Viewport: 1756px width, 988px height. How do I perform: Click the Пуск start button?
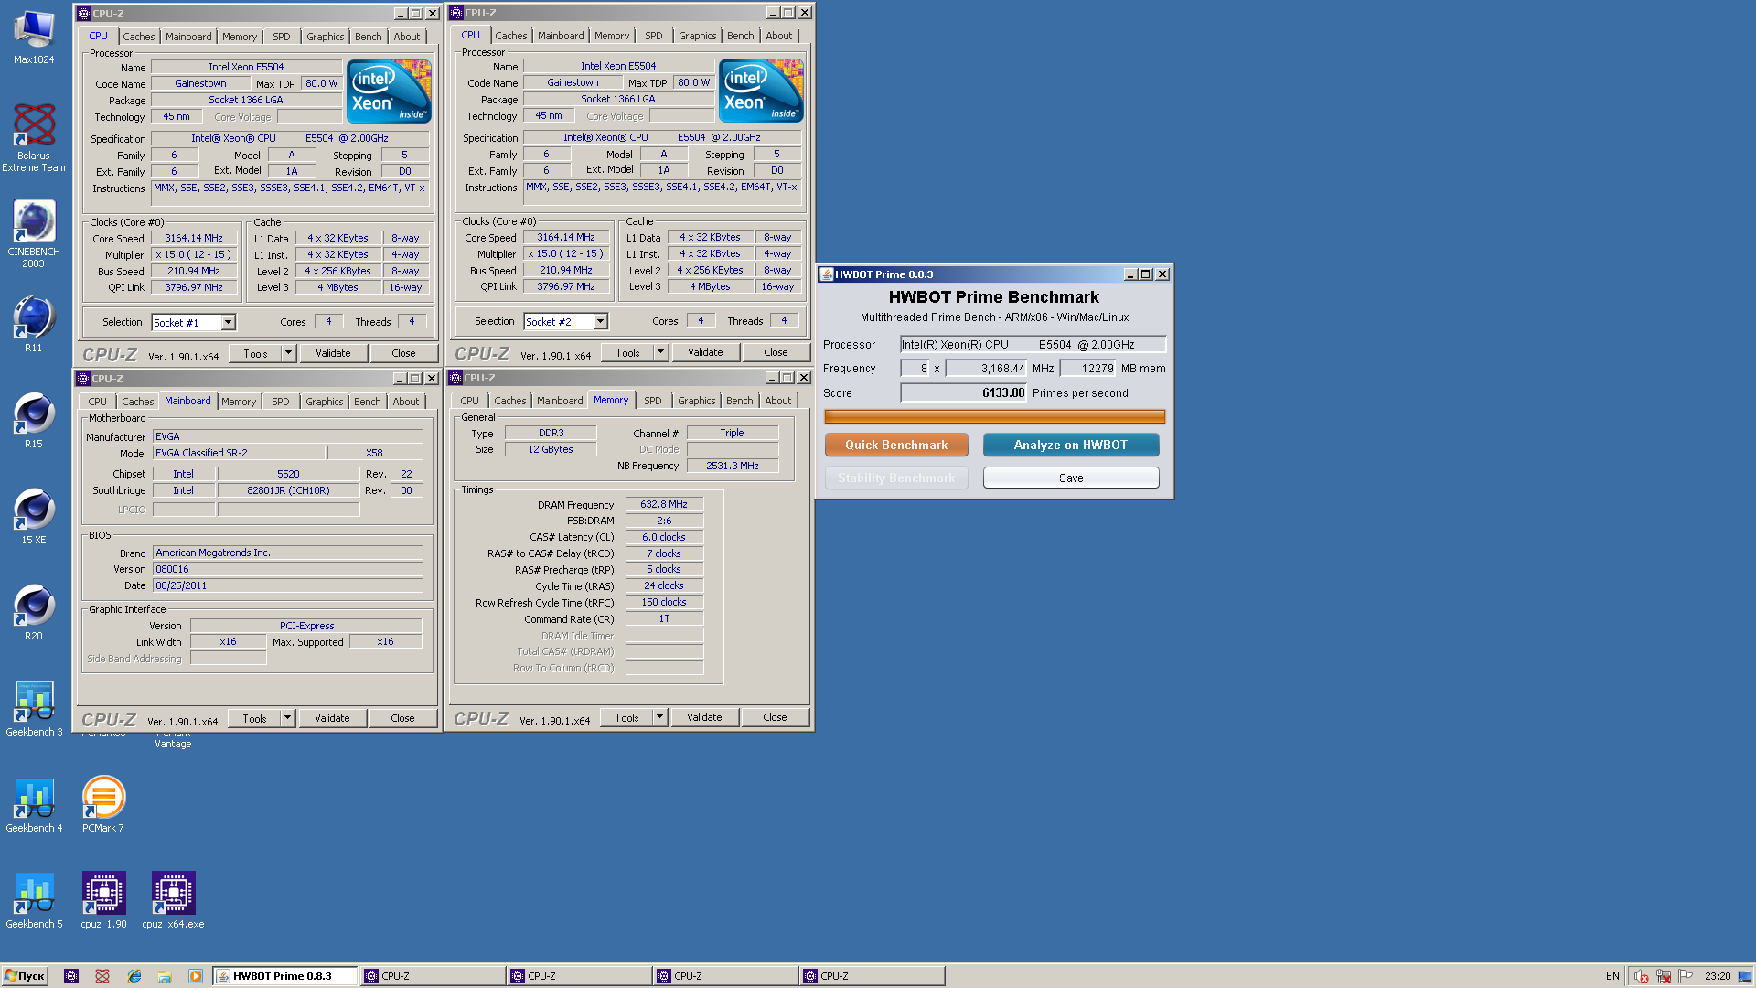25,976
